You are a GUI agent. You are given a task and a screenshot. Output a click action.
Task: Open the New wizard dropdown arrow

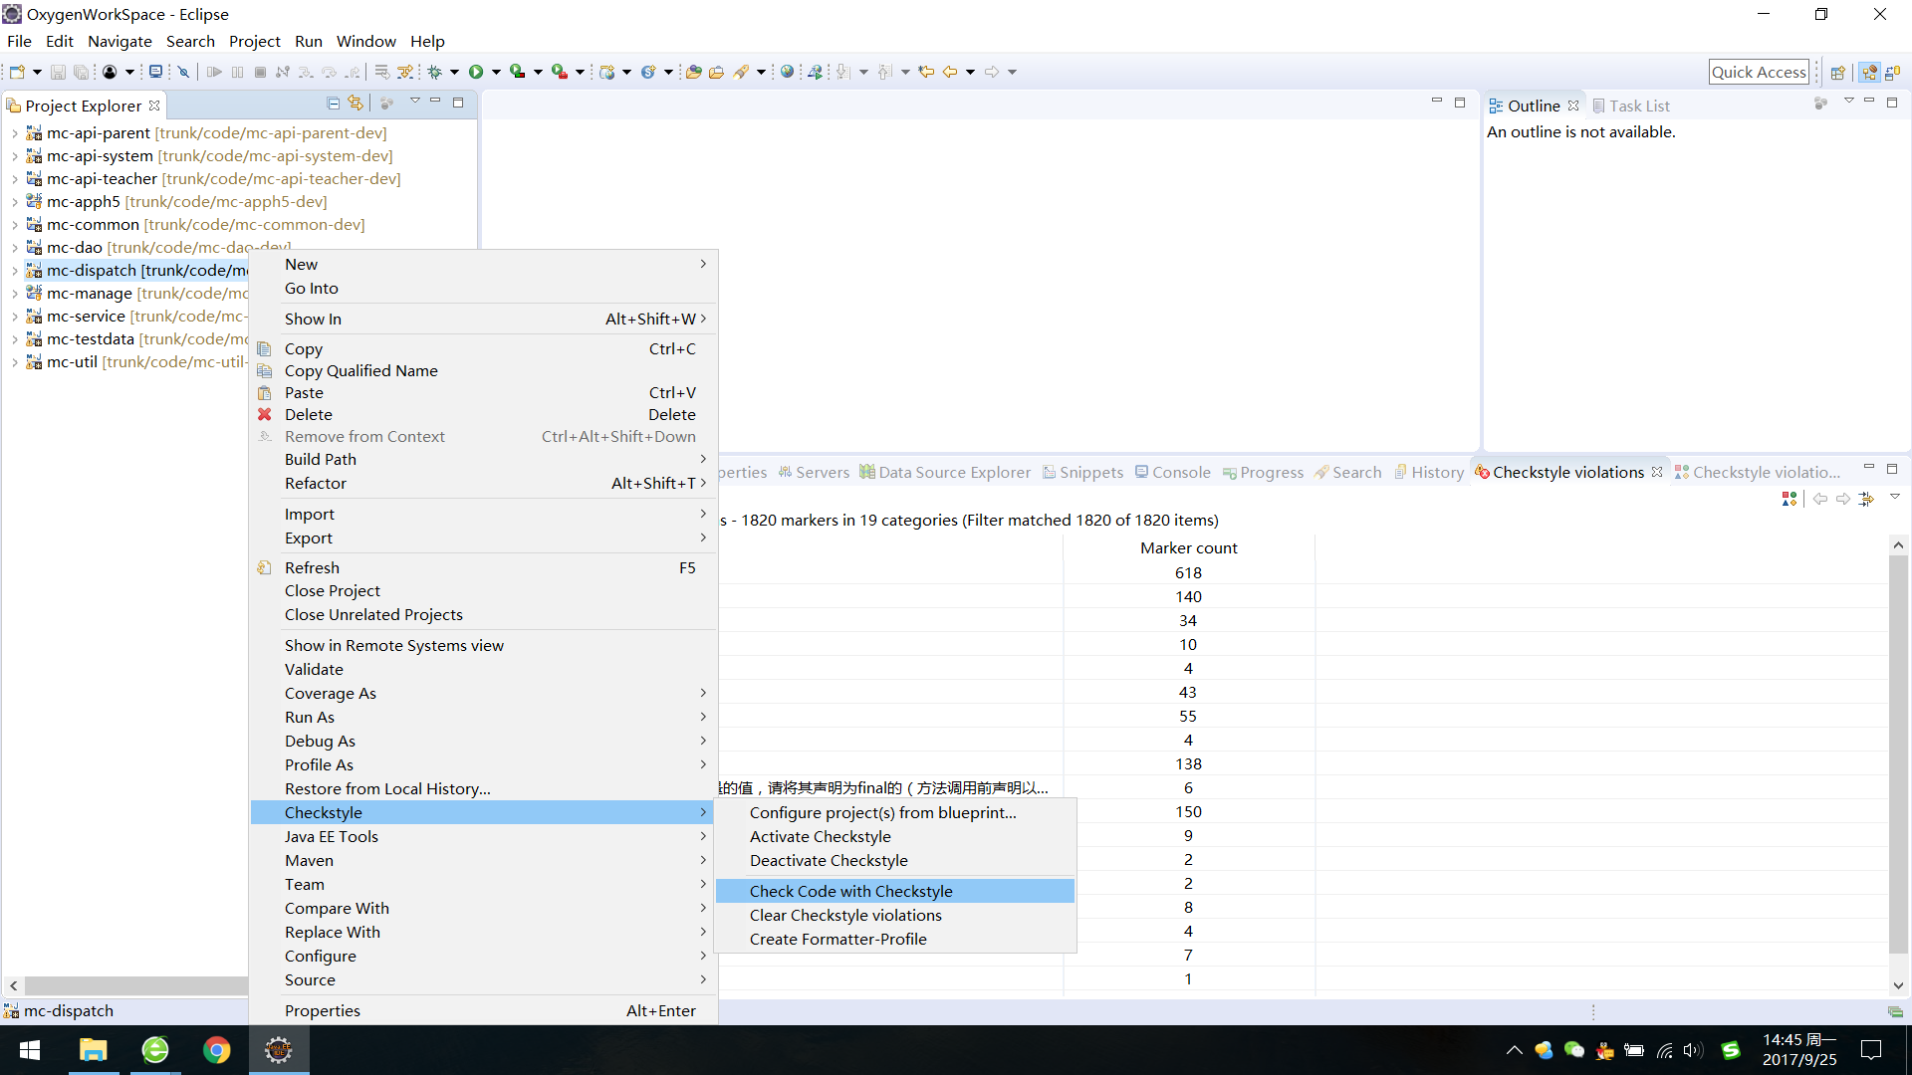[x=37, y=72]
